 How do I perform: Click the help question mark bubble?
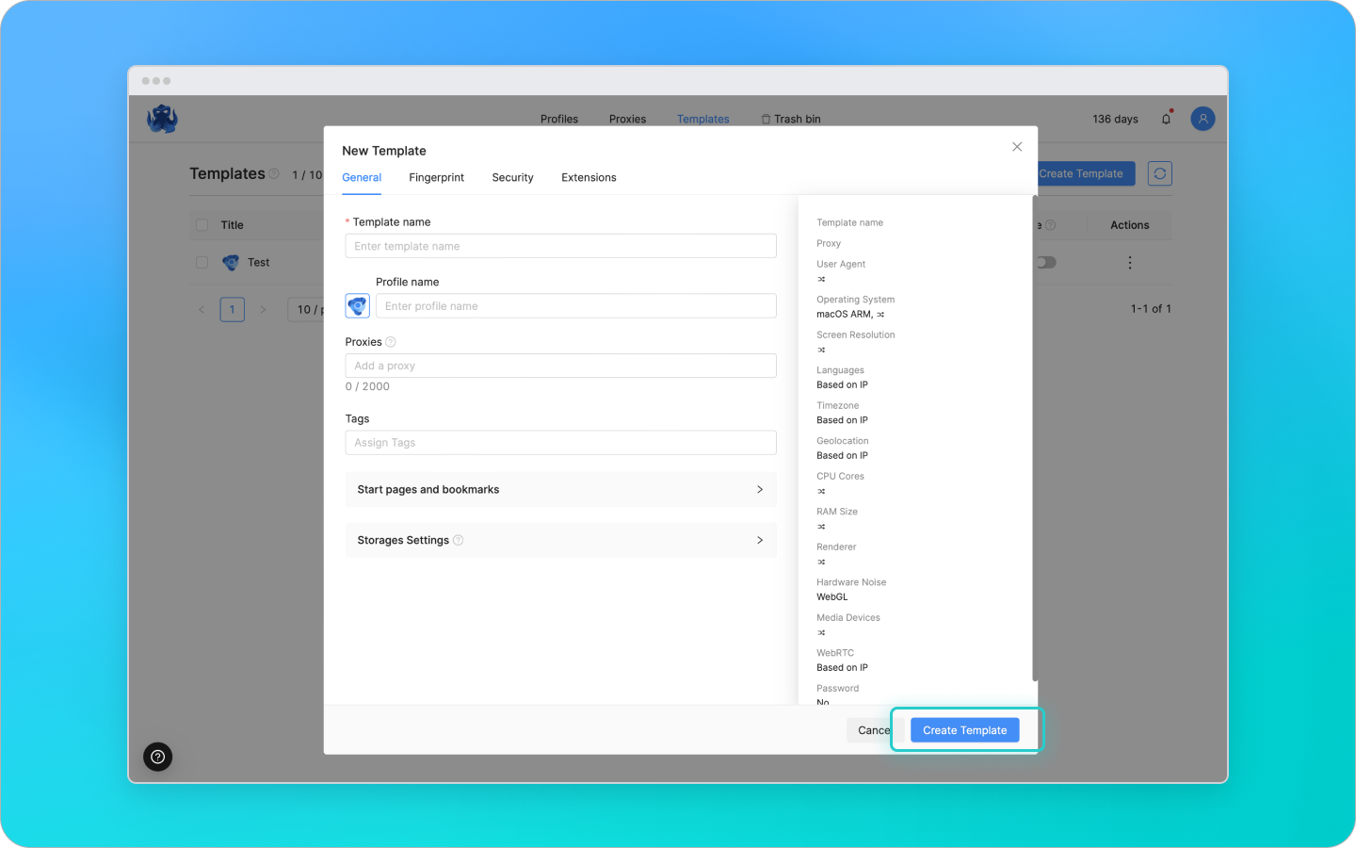click(157, 757)
